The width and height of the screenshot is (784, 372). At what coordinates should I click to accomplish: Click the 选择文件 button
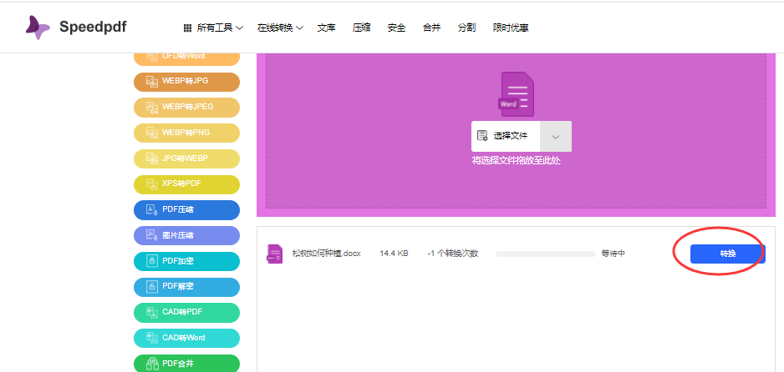[506, 136]
